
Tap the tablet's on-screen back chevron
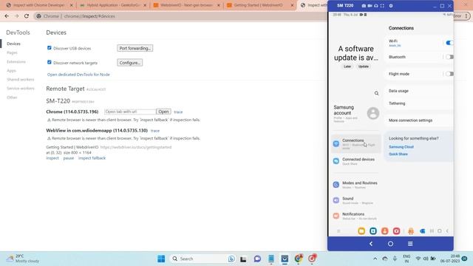coord(447,231)
